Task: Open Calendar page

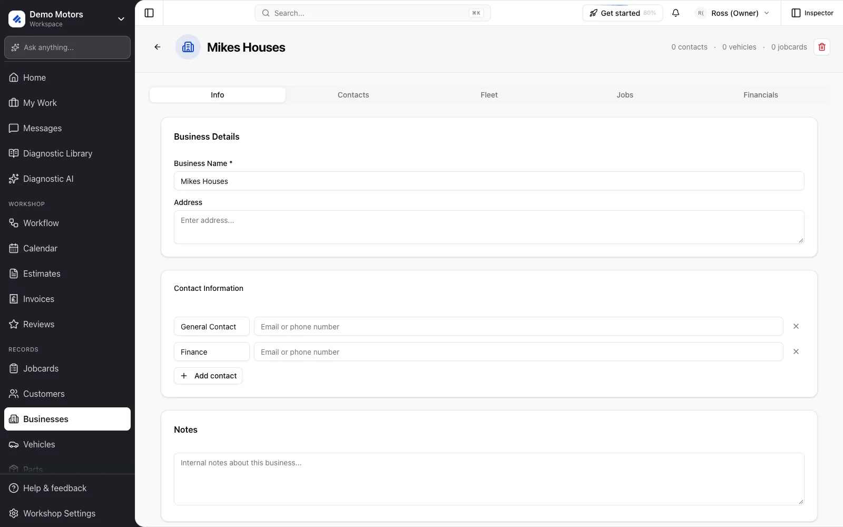Action: [67, 248]
